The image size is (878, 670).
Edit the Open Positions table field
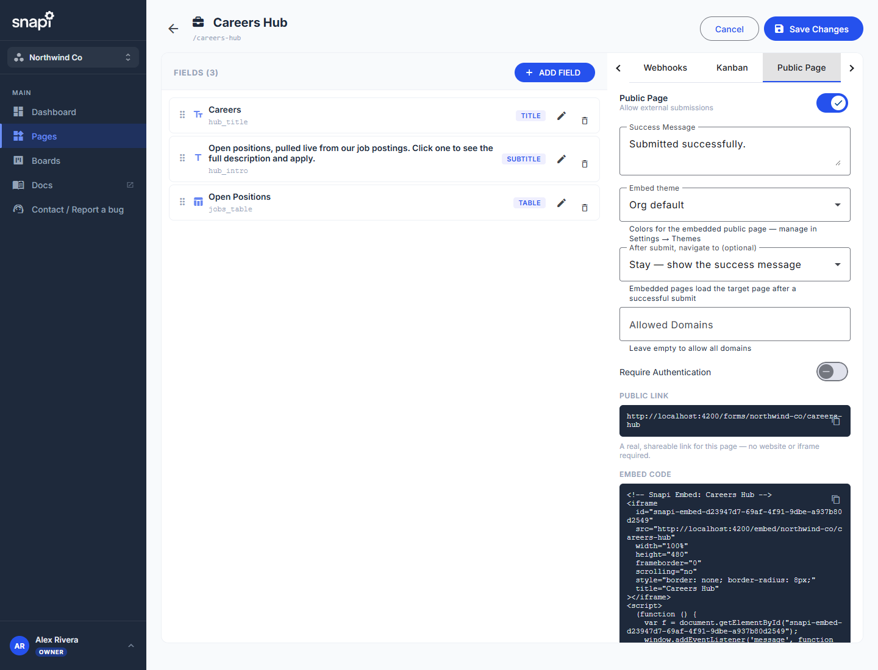(562, 203)
